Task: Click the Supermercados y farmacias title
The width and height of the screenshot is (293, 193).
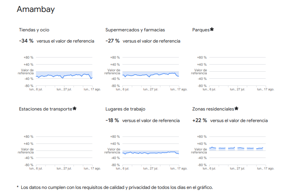Action: [135, 30]
